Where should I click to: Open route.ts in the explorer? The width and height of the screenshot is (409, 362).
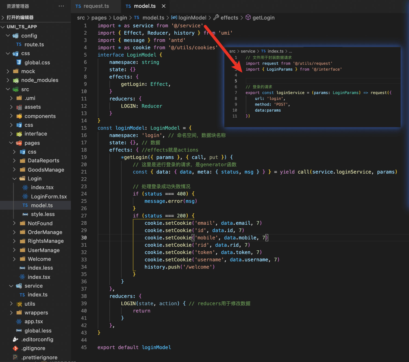34,44
